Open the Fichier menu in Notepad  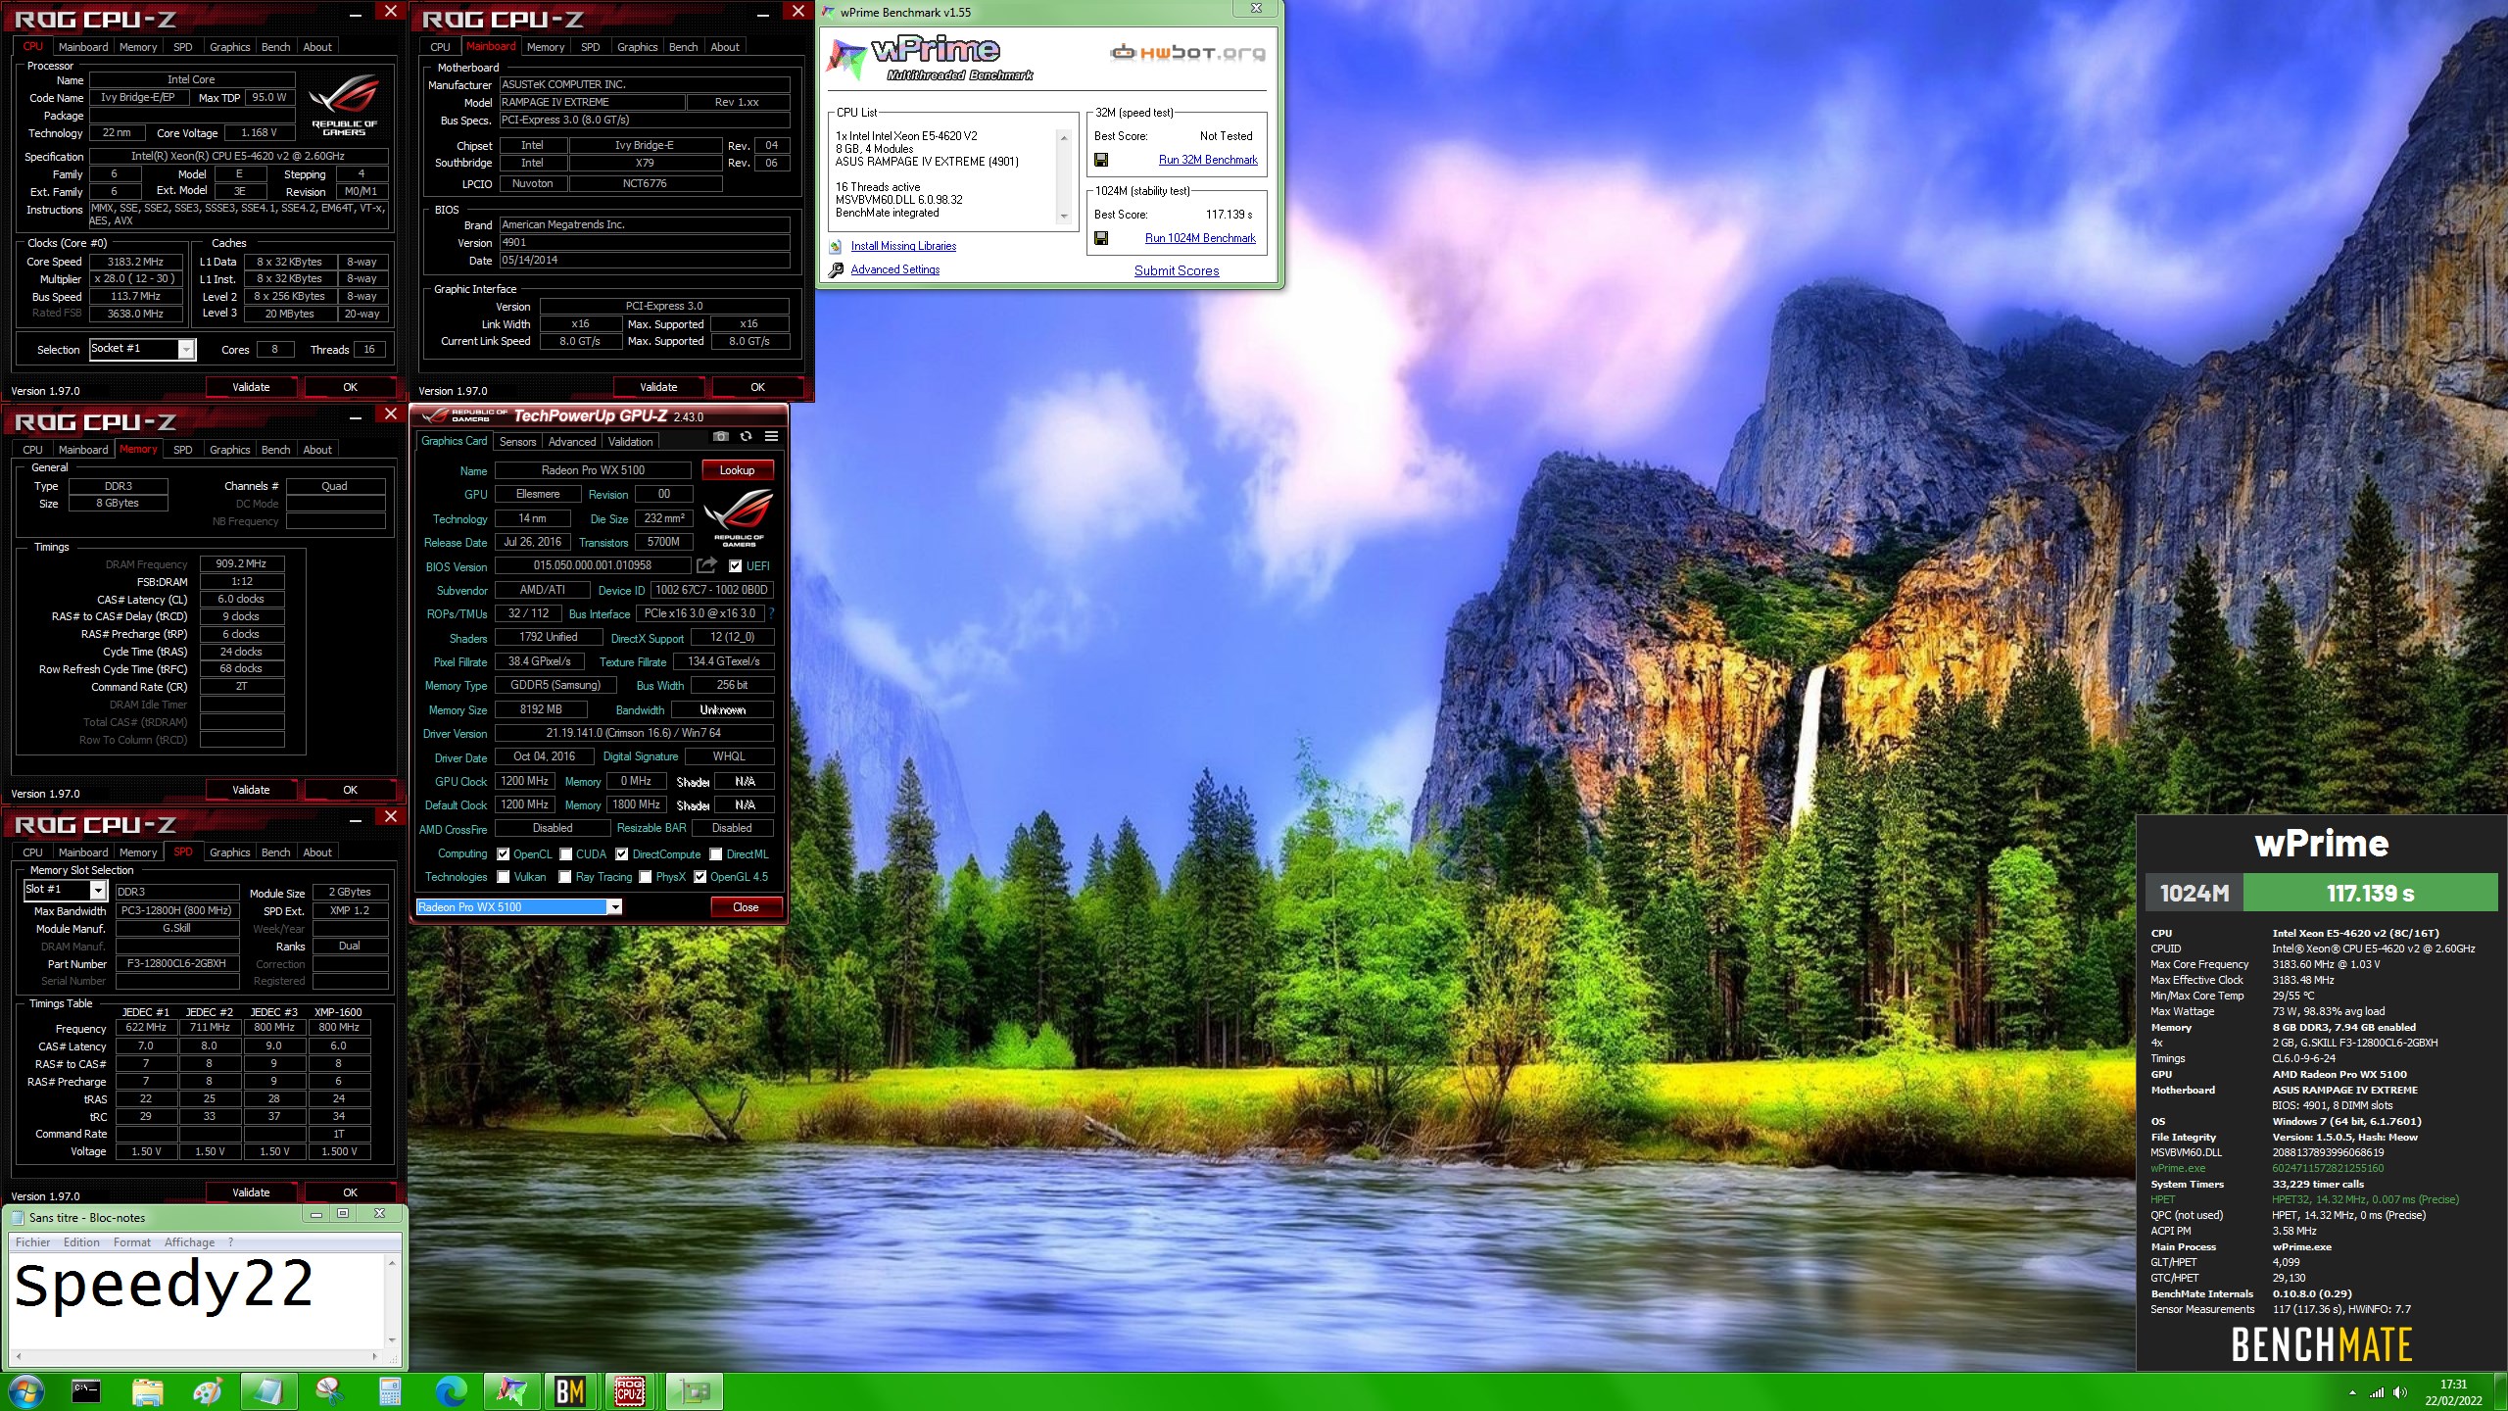click(32, 1242)
